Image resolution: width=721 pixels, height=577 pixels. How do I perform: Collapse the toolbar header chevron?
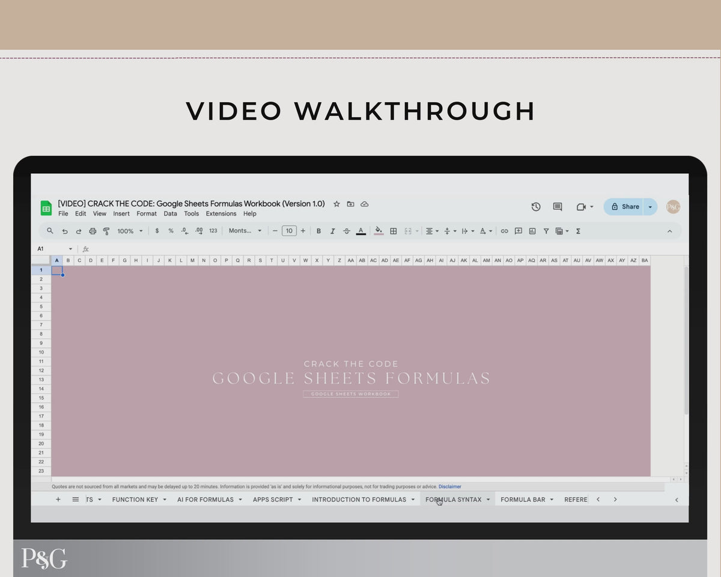pyautogui.click(x=670, y=231)
